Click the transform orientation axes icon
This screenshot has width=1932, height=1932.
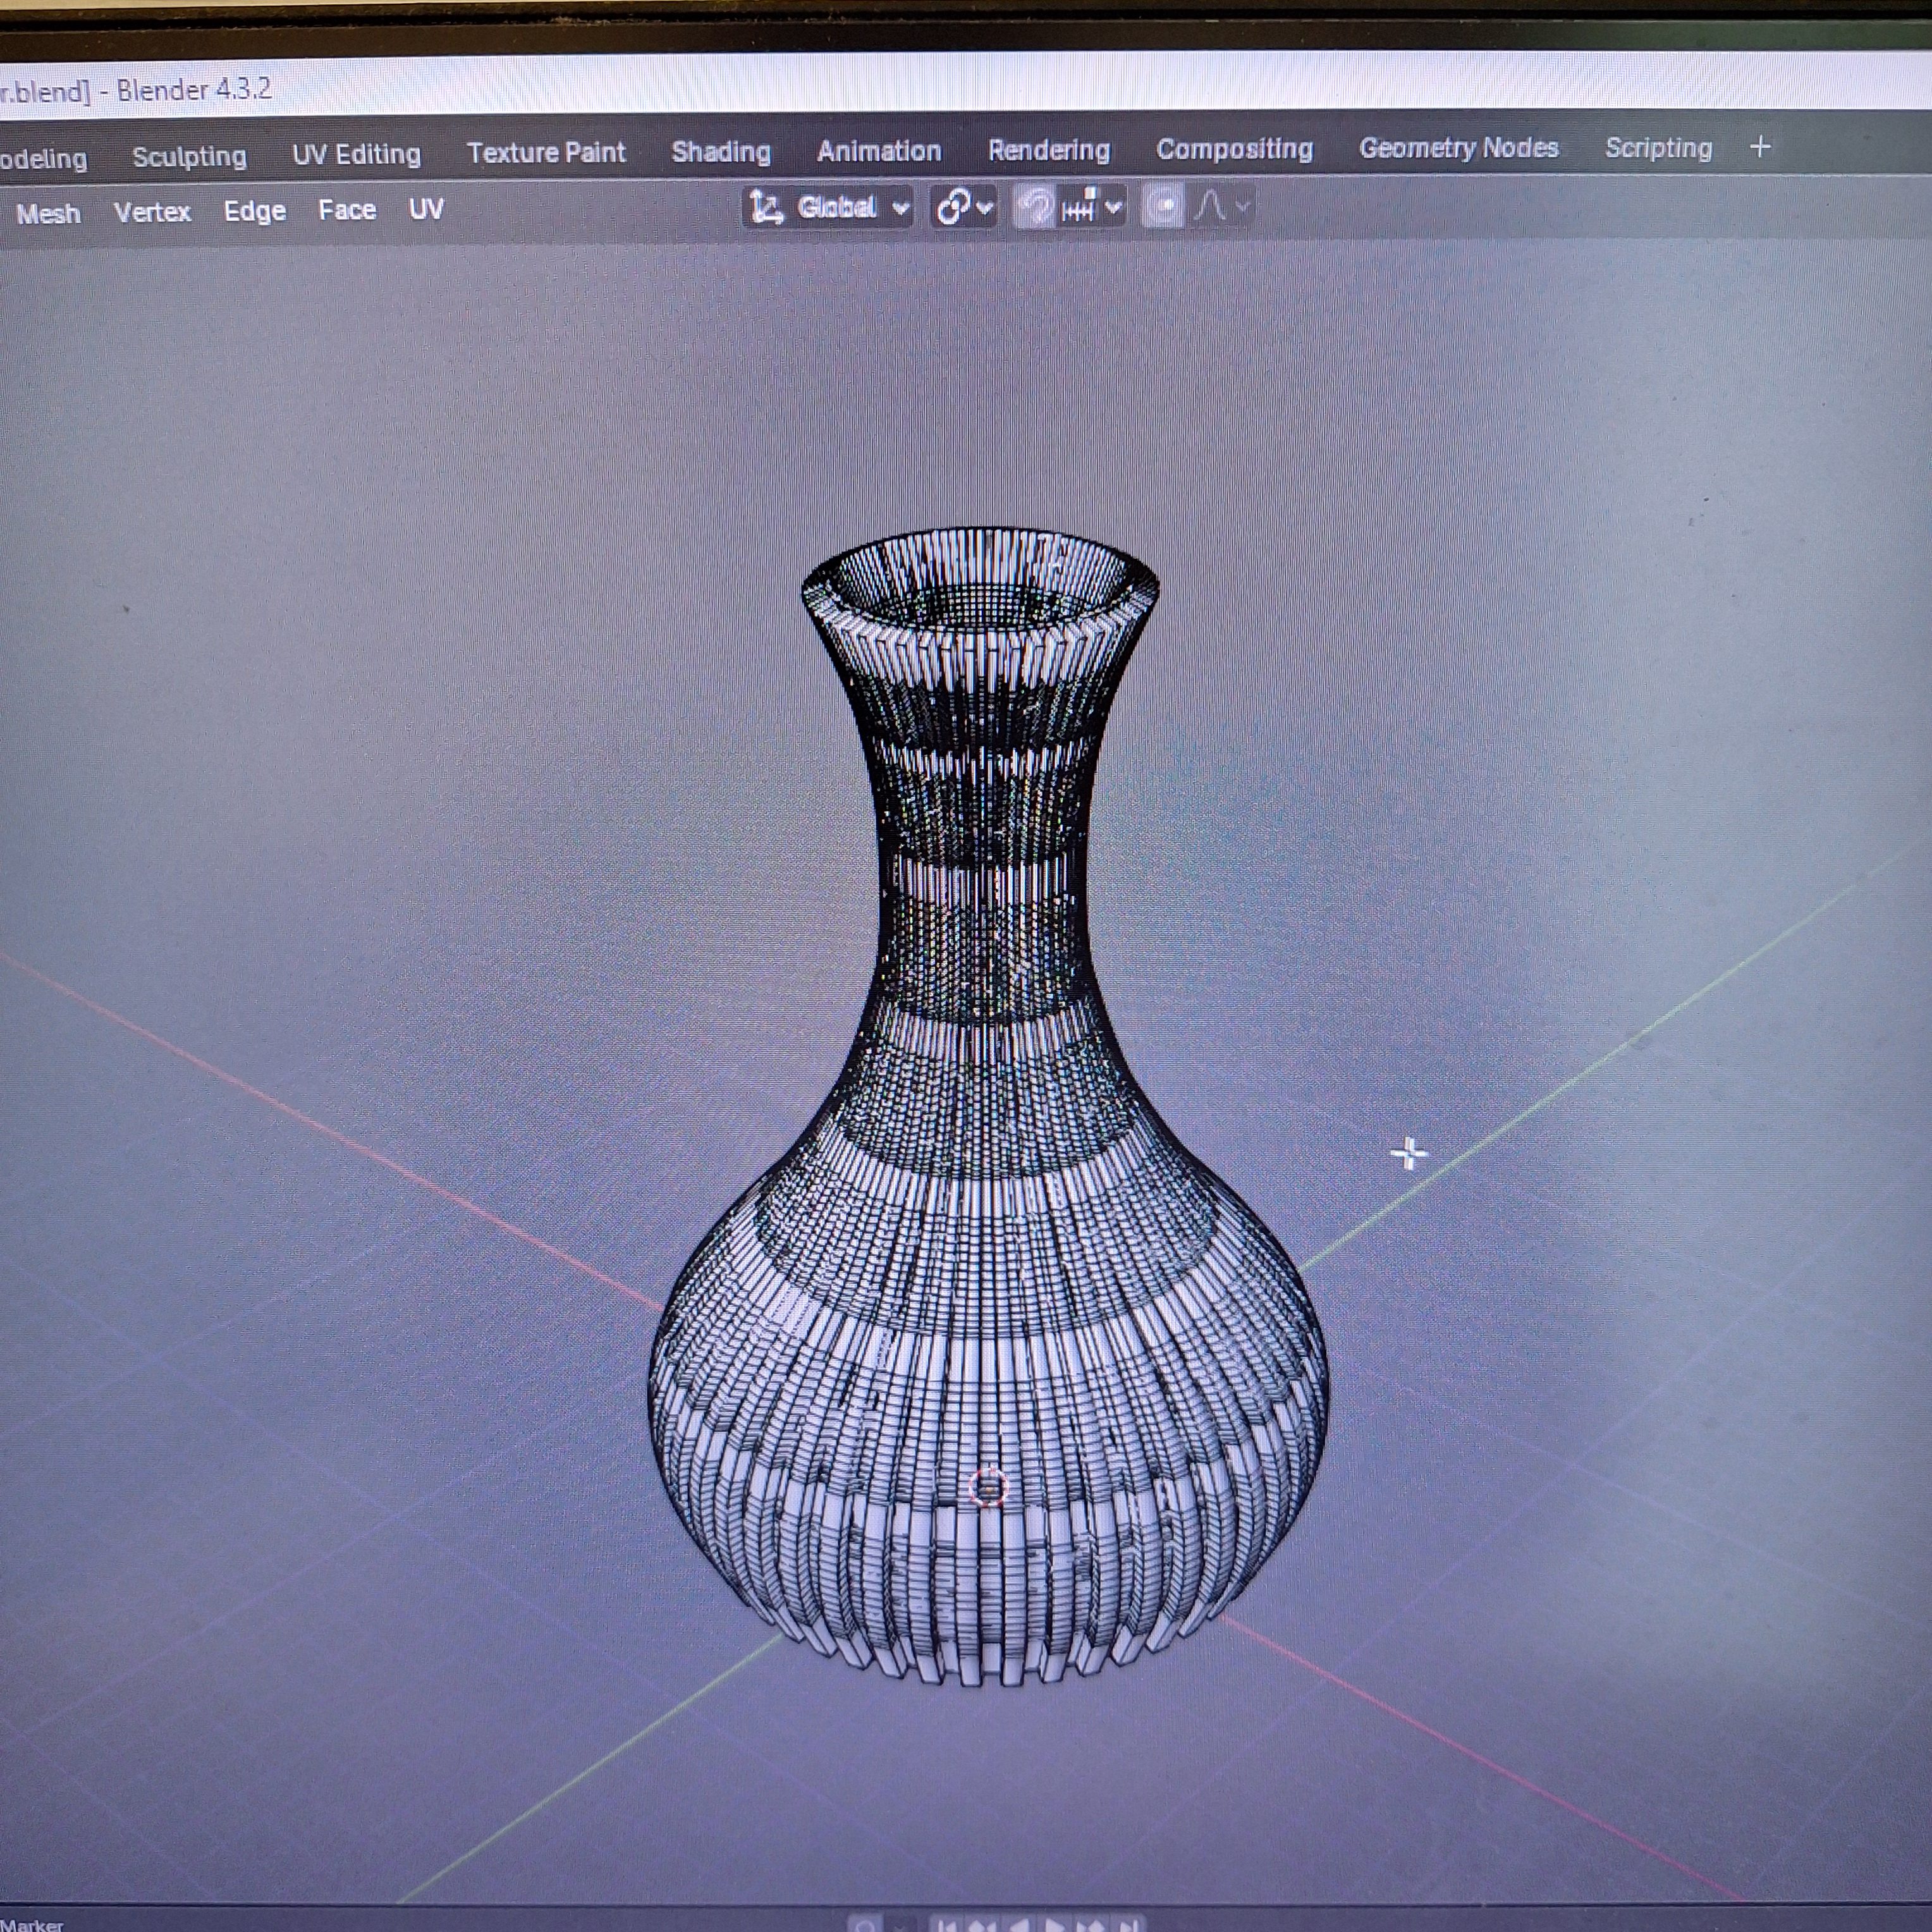tap(767, 208)
